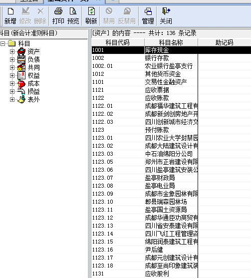Expand the 成本 tree node
This screenshot has width=251, height=278.
(12, 83)
